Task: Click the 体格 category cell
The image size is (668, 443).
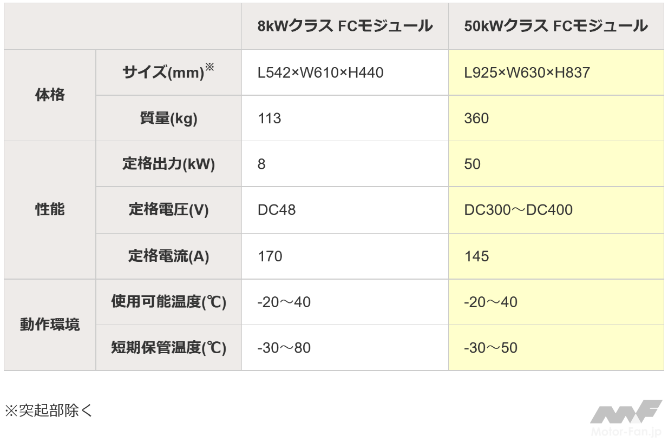Action: point(50,95)
